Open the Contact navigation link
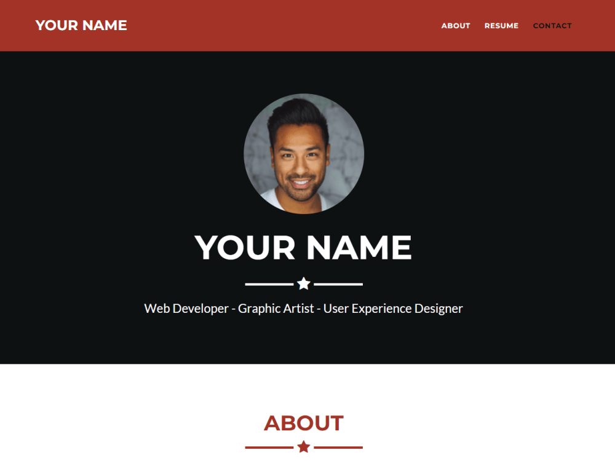The height and width of the screenshot is (461, 615). 552,25
